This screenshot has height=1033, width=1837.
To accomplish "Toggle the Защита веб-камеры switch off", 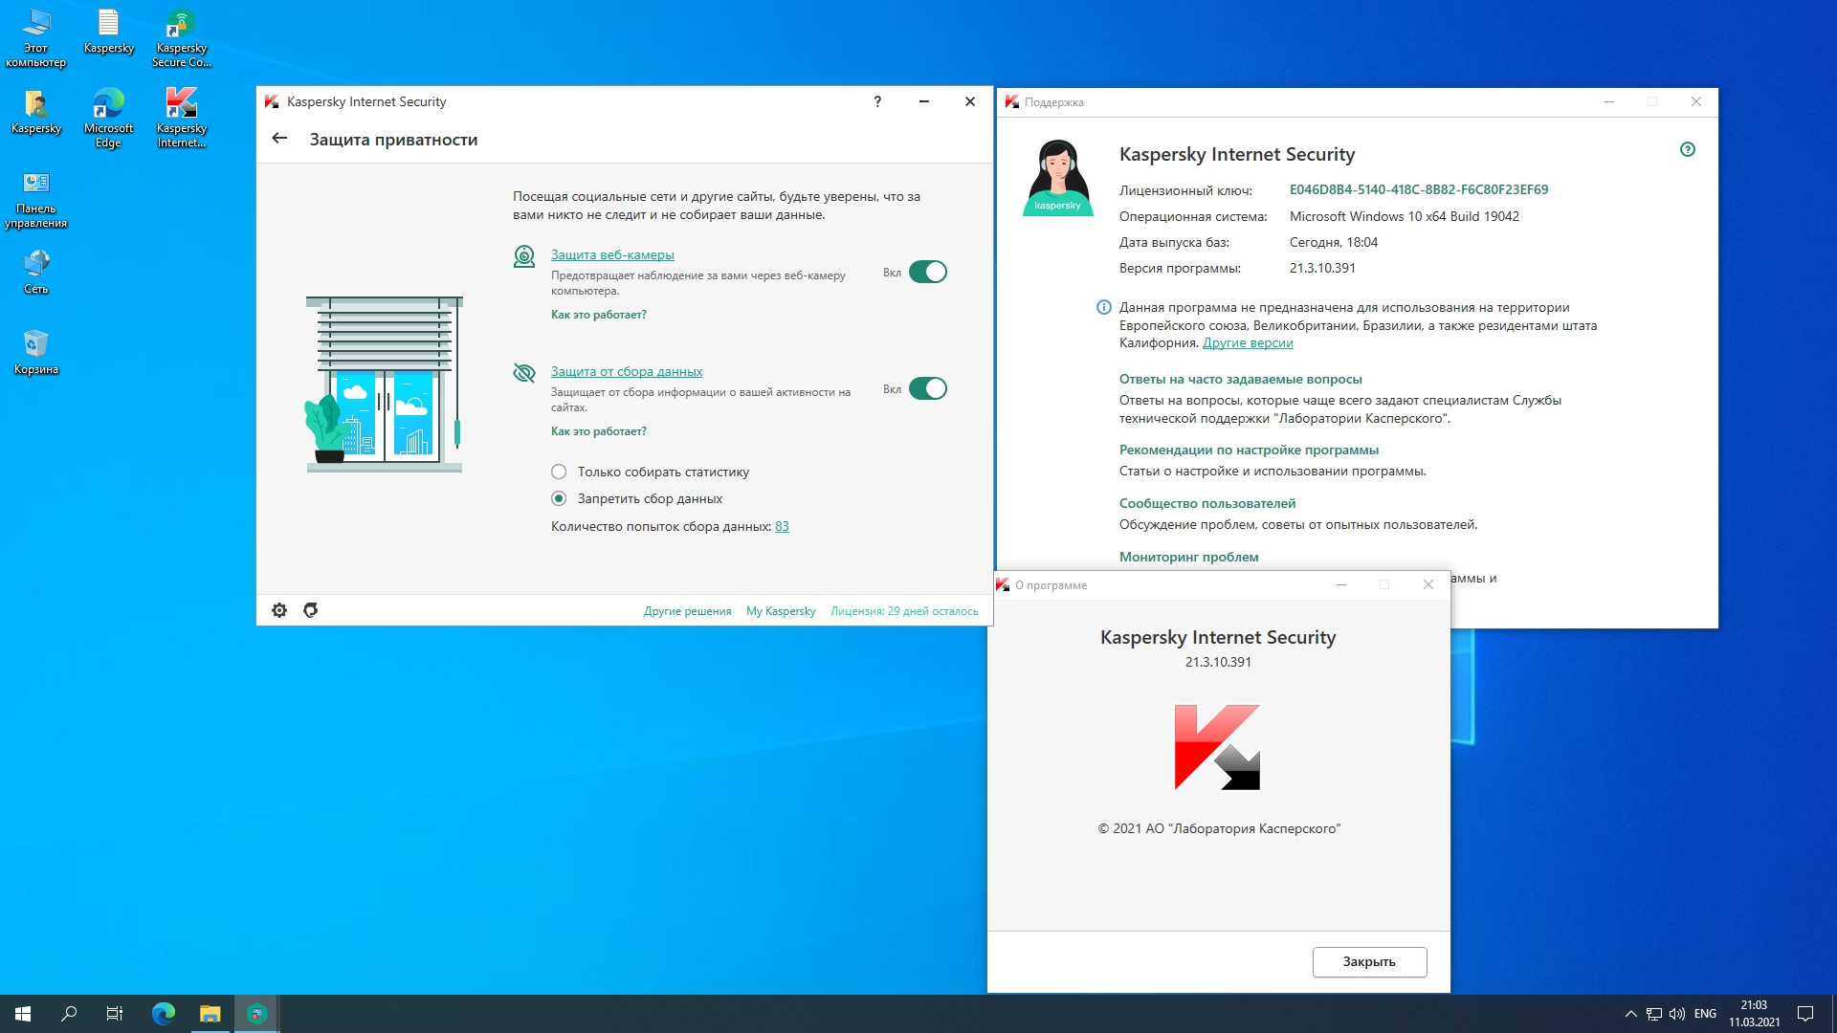I will pos(927,273).
